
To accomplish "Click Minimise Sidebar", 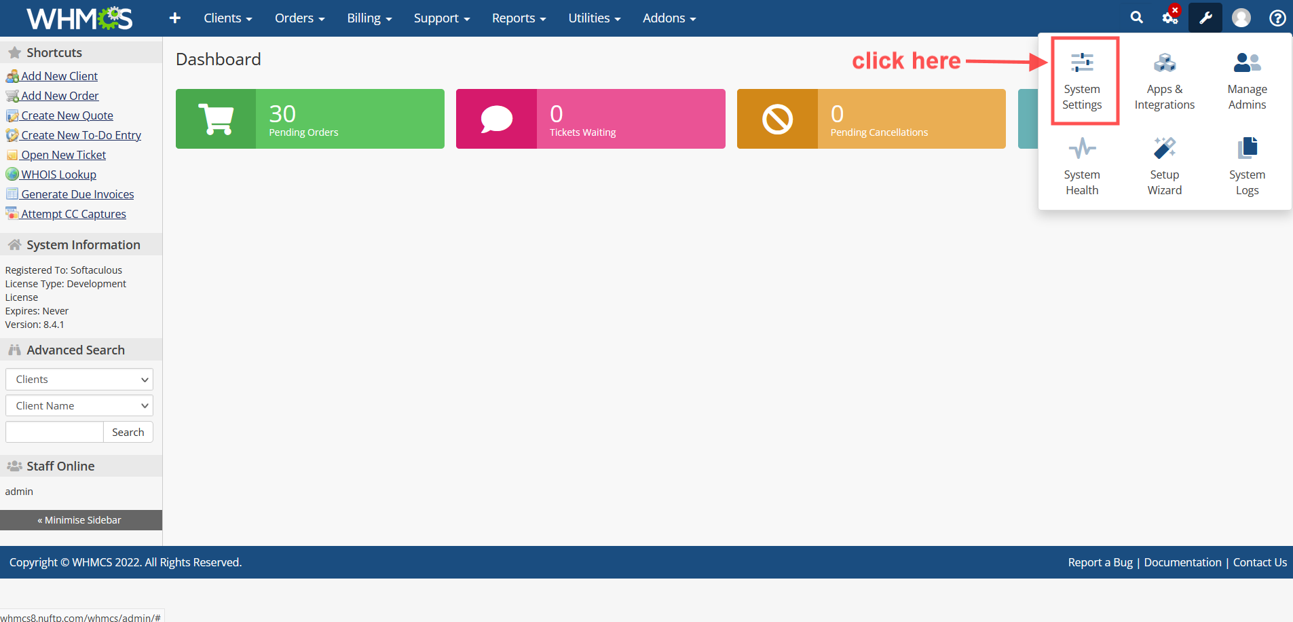I will pyautogui.click(x=80, y=520).
